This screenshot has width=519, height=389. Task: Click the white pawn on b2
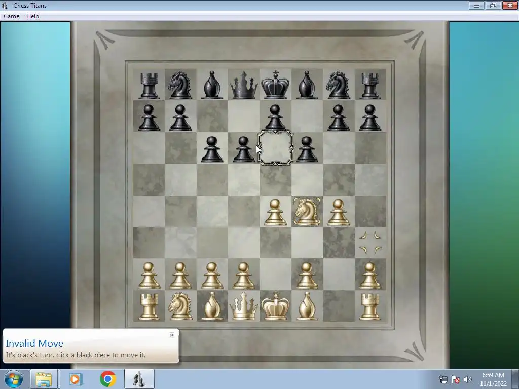180,276
